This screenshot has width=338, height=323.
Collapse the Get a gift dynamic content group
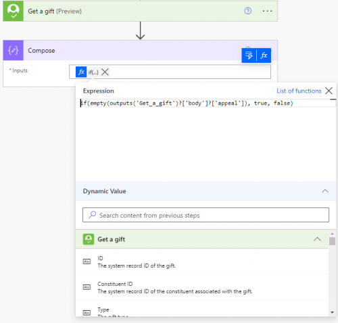point(317,239)
